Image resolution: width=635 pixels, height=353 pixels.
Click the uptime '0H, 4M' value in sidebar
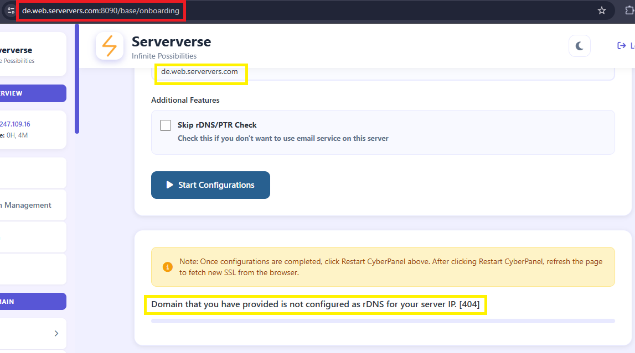point(17,135)
